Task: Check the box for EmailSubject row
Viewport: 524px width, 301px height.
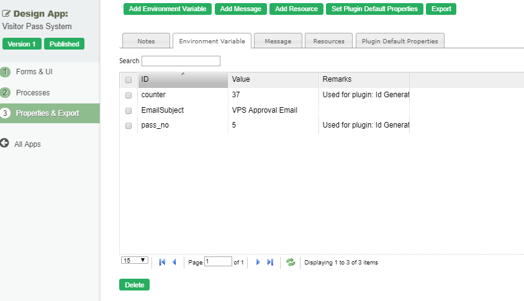Action: 129,111
